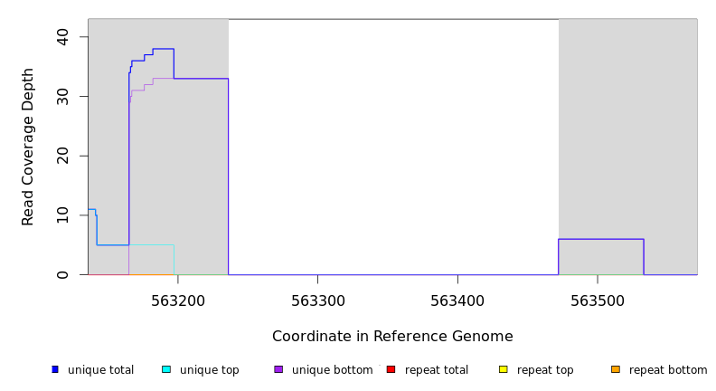
Task: Click the 563400 x-axis tick label
Action: pos(457,300)
